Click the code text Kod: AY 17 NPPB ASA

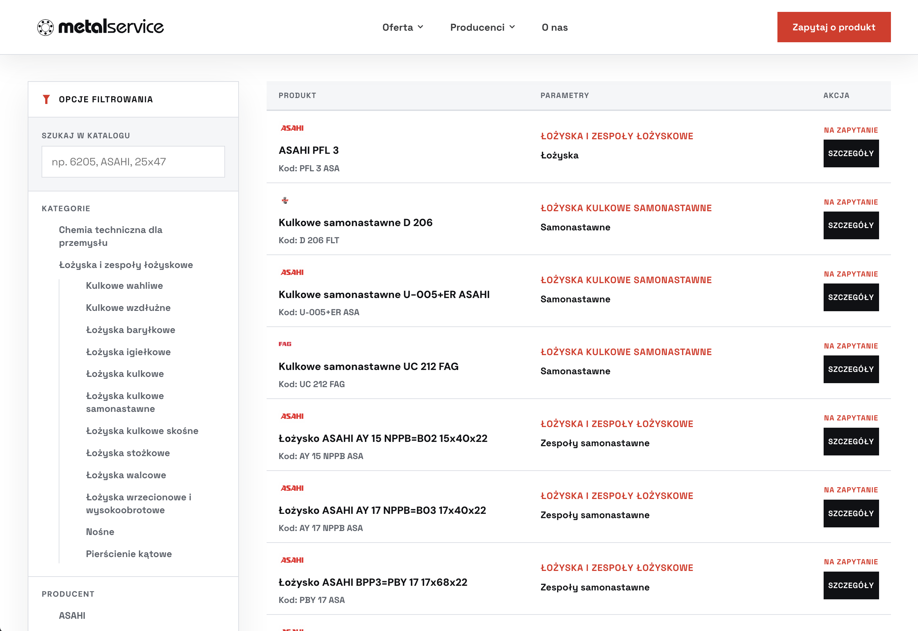(x=321, y=528)
